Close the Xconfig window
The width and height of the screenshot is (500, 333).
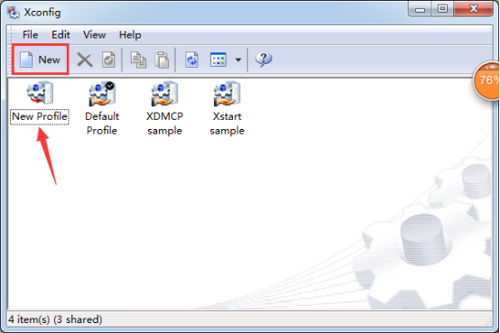474,10
